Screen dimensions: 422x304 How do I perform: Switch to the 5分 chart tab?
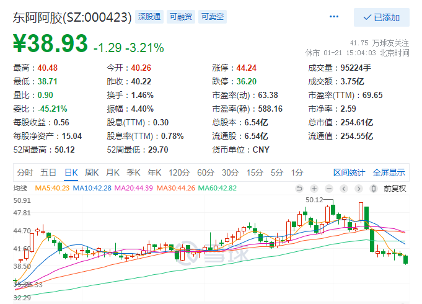point(277,172)
